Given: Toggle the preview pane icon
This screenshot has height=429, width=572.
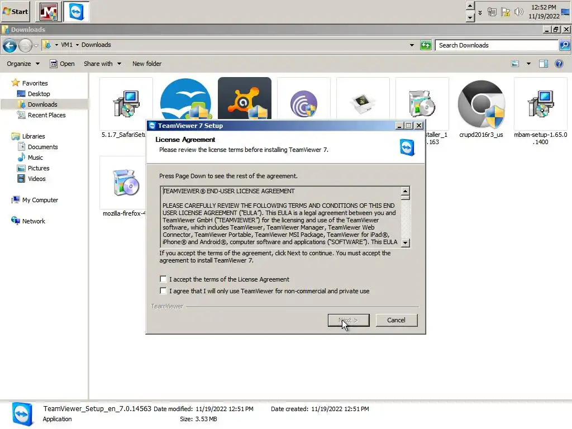Looking at the screenshot, I should pos(544,64).
